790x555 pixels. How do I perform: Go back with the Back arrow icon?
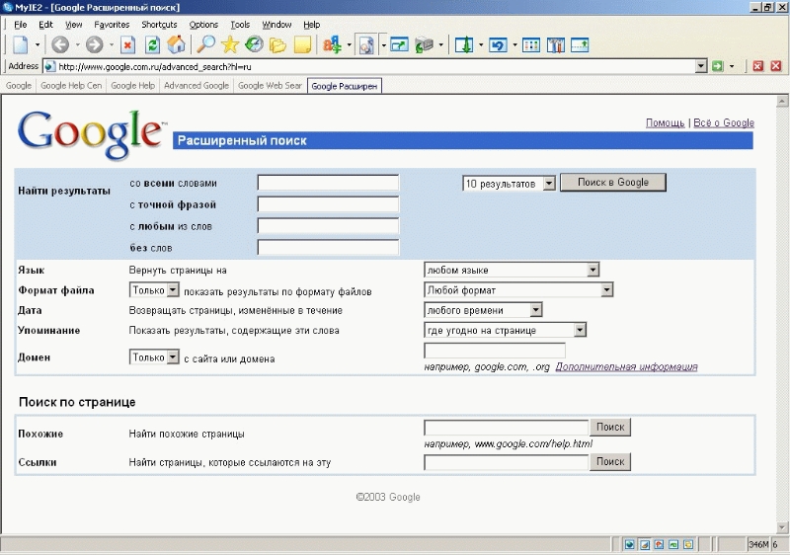60,44
